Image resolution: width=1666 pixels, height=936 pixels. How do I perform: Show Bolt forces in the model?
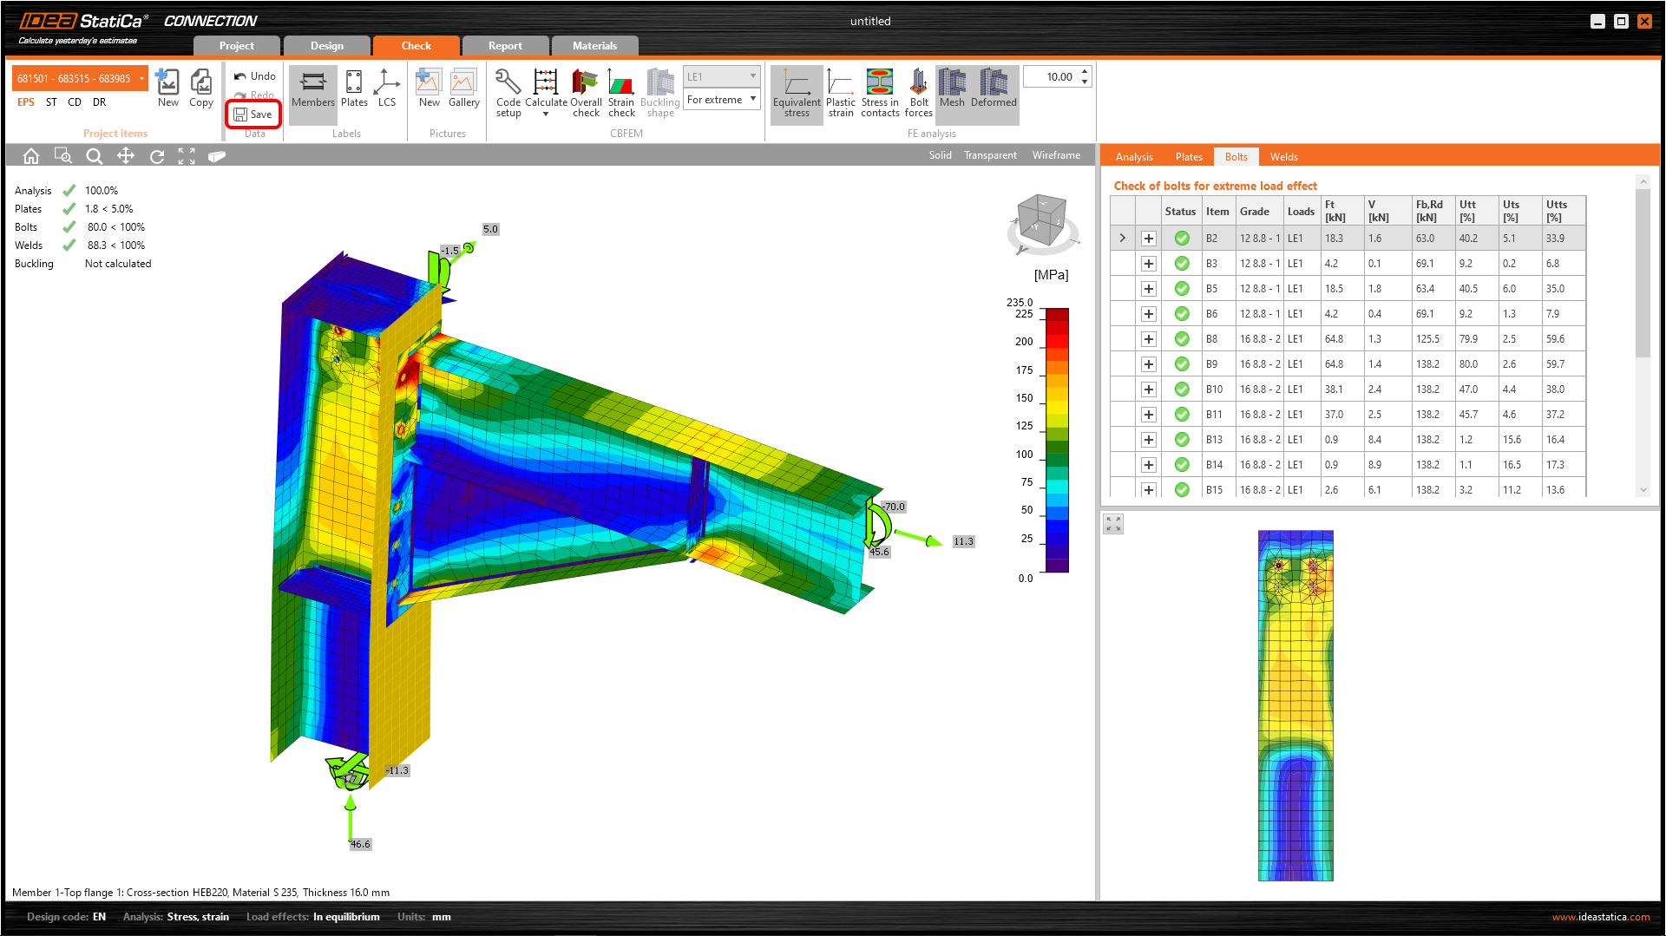918,91
